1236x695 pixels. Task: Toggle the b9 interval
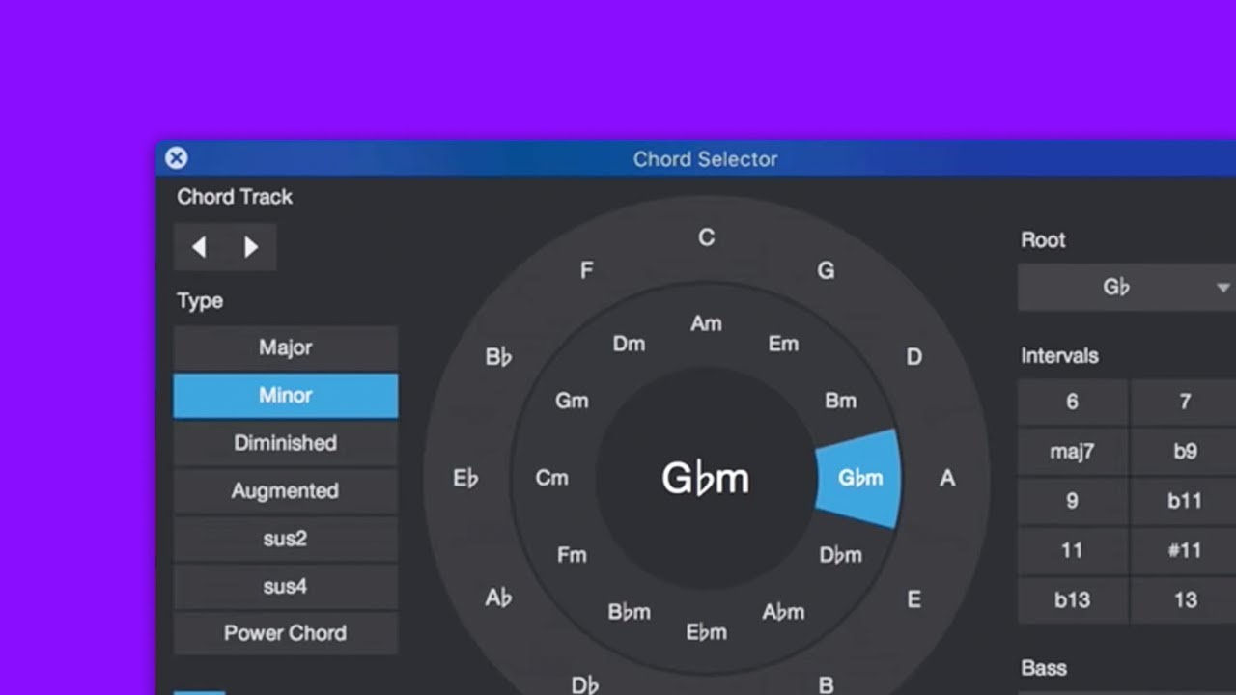[1185, 452]
